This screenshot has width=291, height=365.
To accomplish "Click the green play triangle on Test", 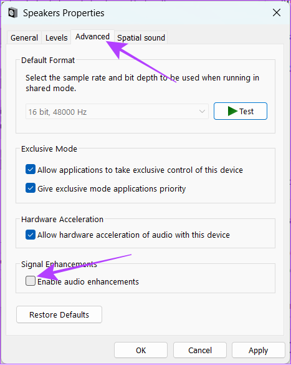I will click(x=232, y=111).
